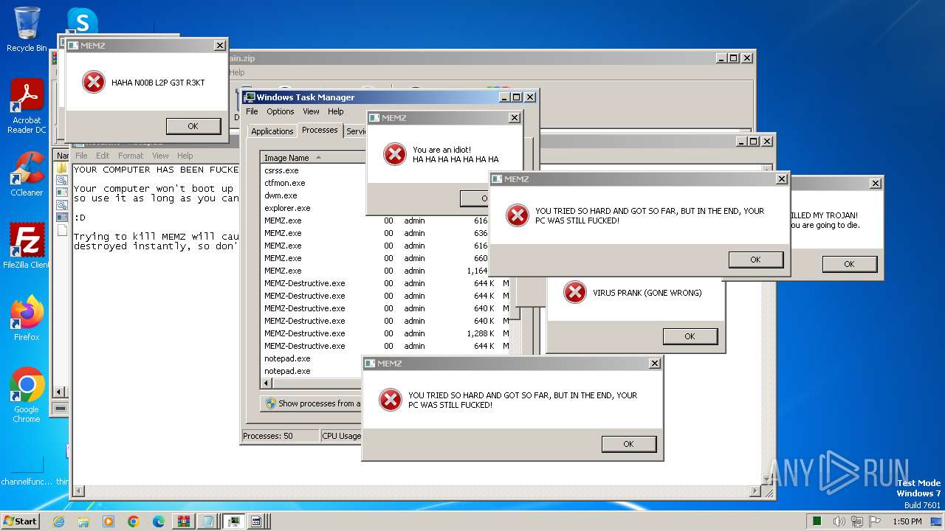Open Task Manager File menu
Screen dimensions: 945x531
(x=252, y=111)
